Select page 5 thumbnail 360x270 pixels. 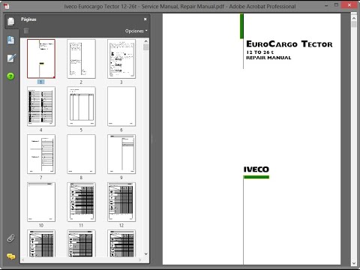[x=81, y=106]
